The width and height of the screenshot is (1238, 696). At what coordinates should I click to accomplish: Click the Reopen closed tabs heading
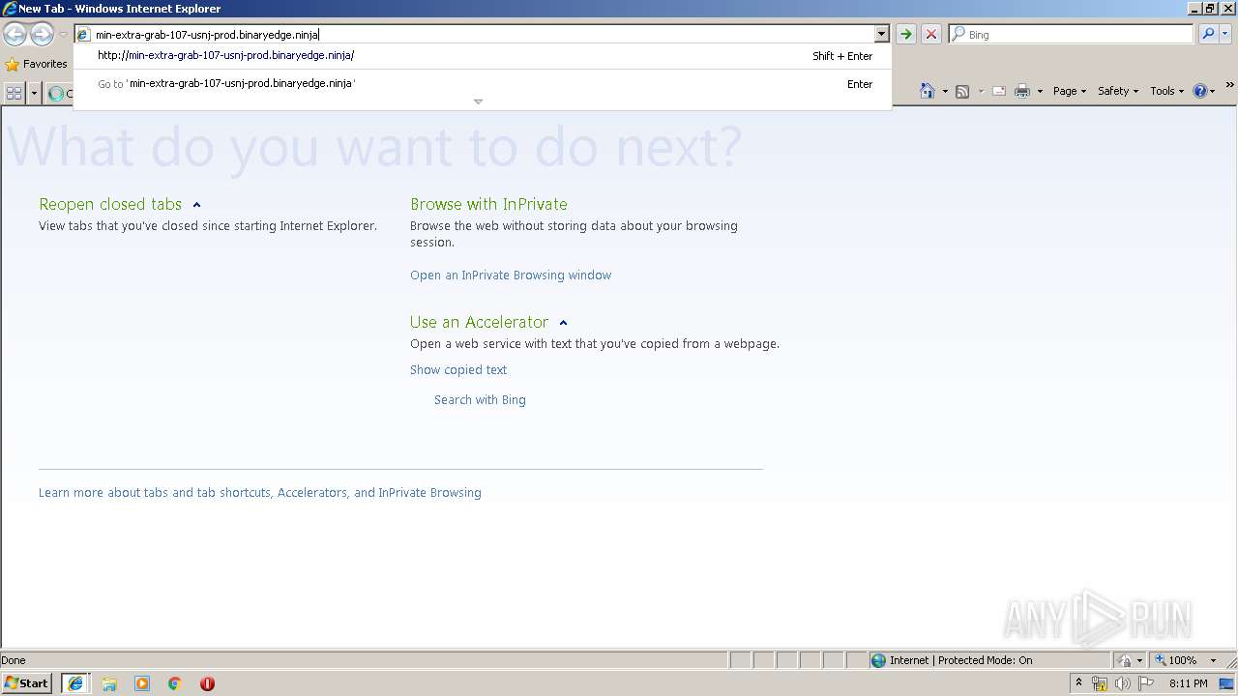click(x=110, y=204)
